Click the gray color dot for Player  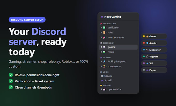144,70
